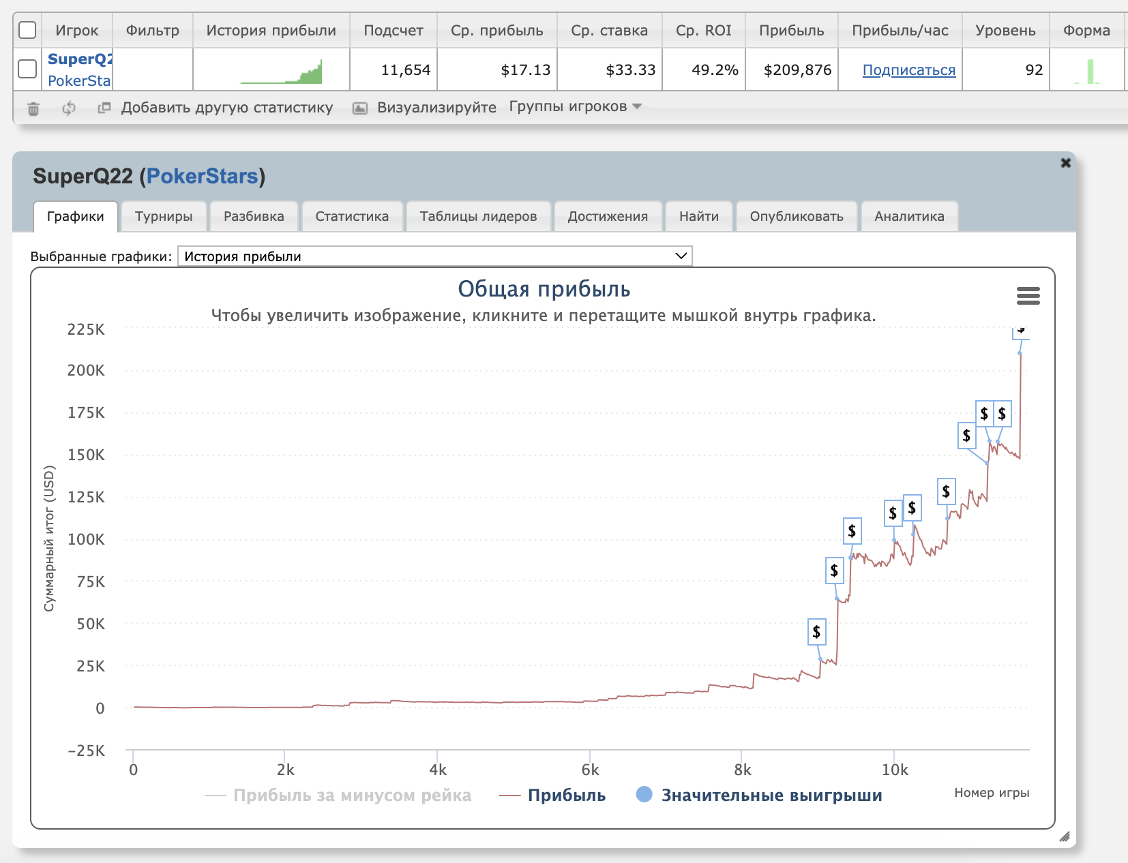Click the resize handle of chart panel
This screenshot has width=1128, height=863.
coord(1064,837)
